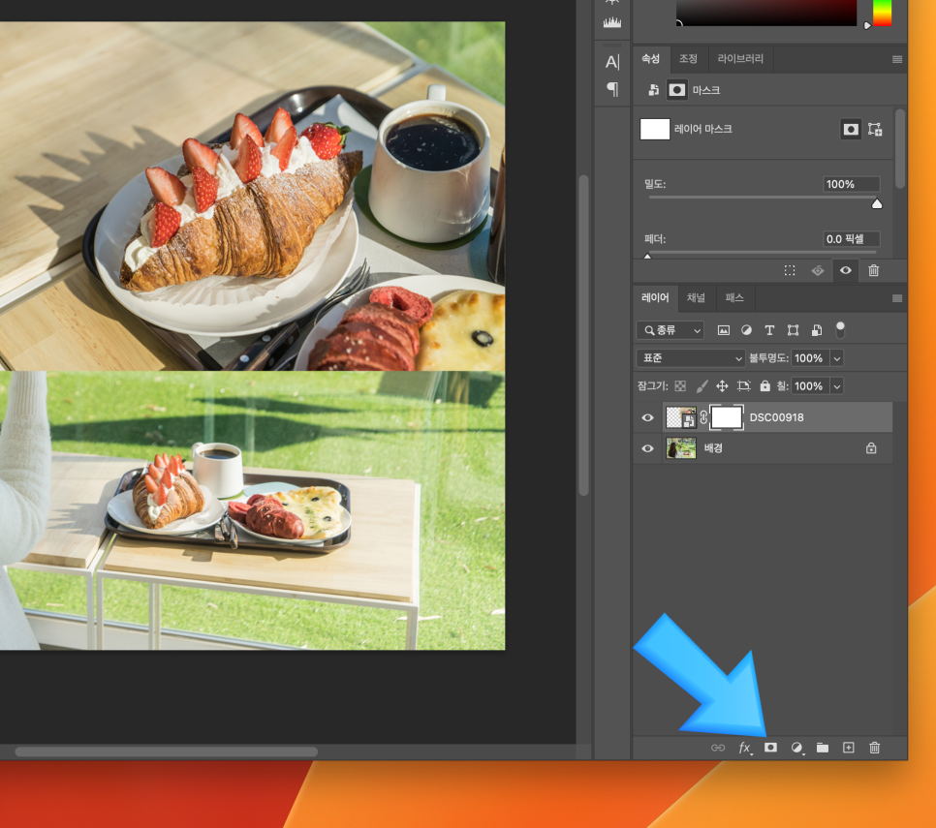Image resolution: width=936 pixels, height=828 pixels.
Task: Open the Paragraph panel icon
Action: point(612,89)
